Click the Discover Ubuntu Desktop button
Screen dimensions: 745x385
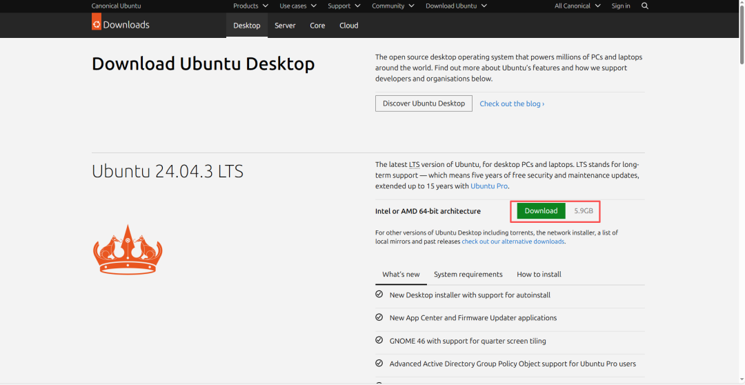pos(424,103)
